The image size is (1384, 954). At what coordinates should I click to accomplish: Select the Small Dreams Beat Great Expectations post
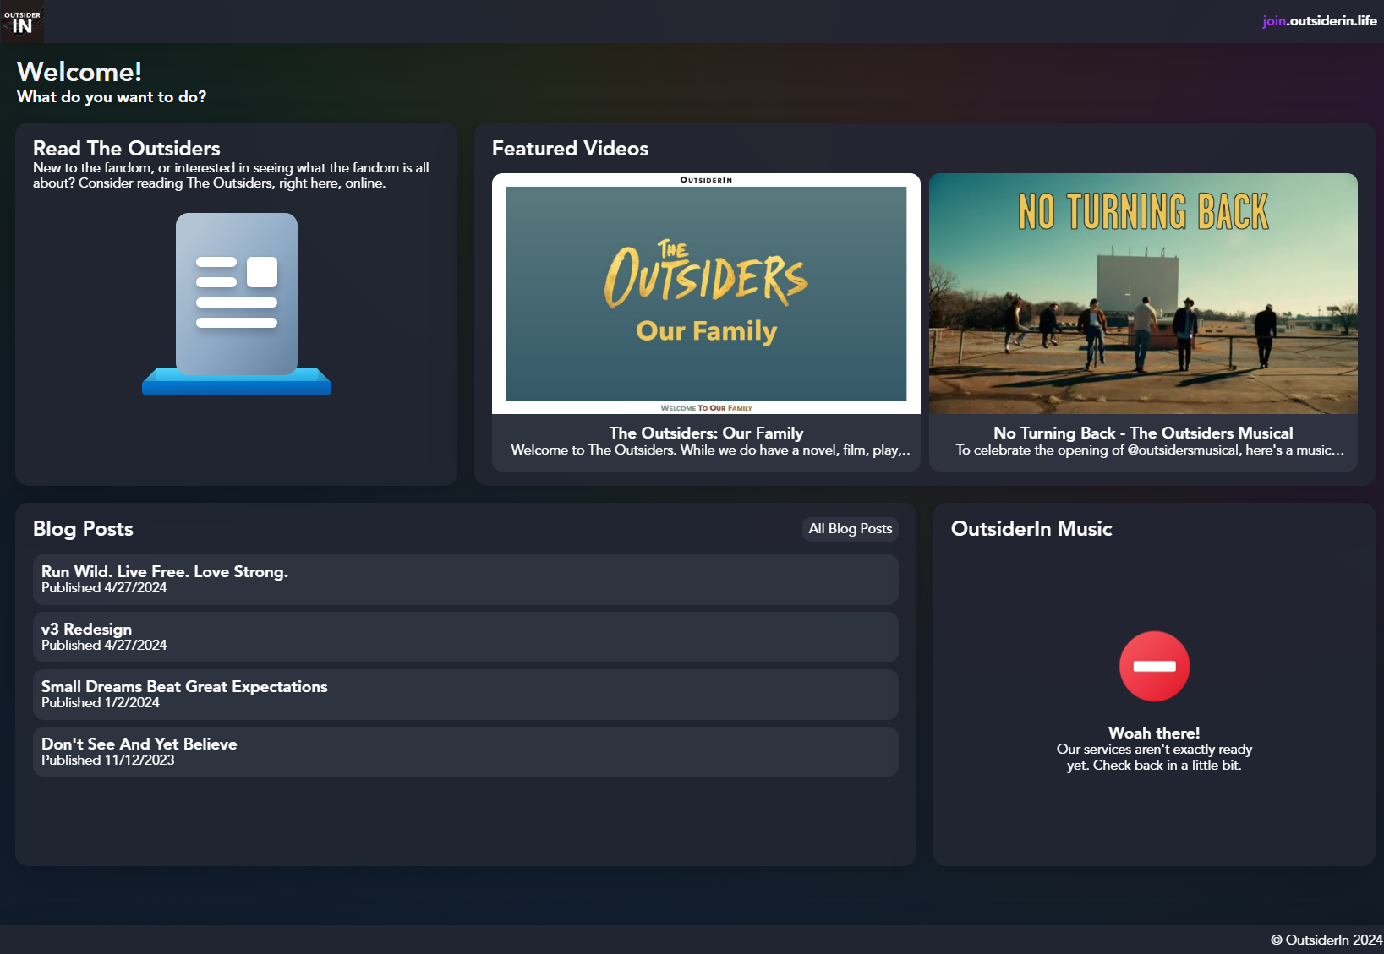point(465,694)
